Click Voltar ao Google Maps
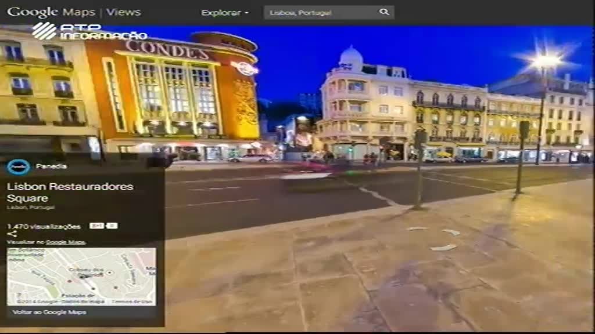Screen dimensions: 595x334 [49, 312]
